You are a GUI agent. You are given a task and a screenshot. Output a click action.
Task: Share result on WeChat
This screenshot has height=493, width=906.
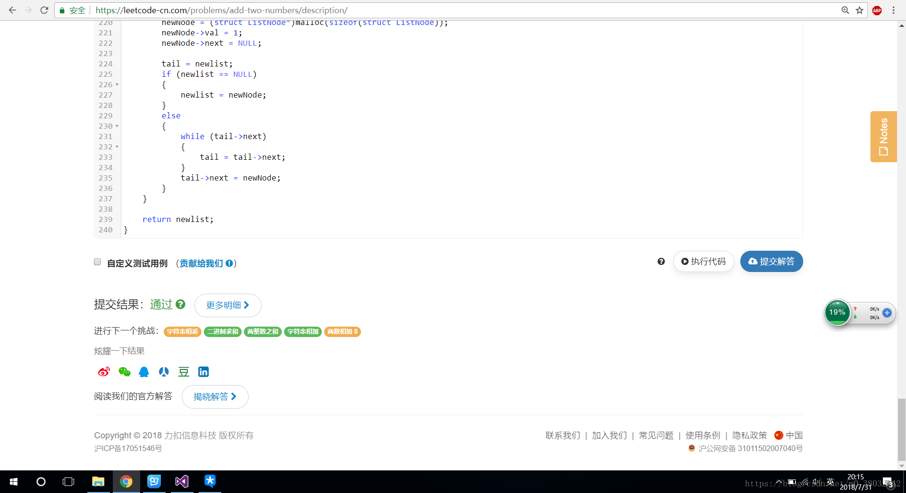pyautogui.click(x=125, y=372)
